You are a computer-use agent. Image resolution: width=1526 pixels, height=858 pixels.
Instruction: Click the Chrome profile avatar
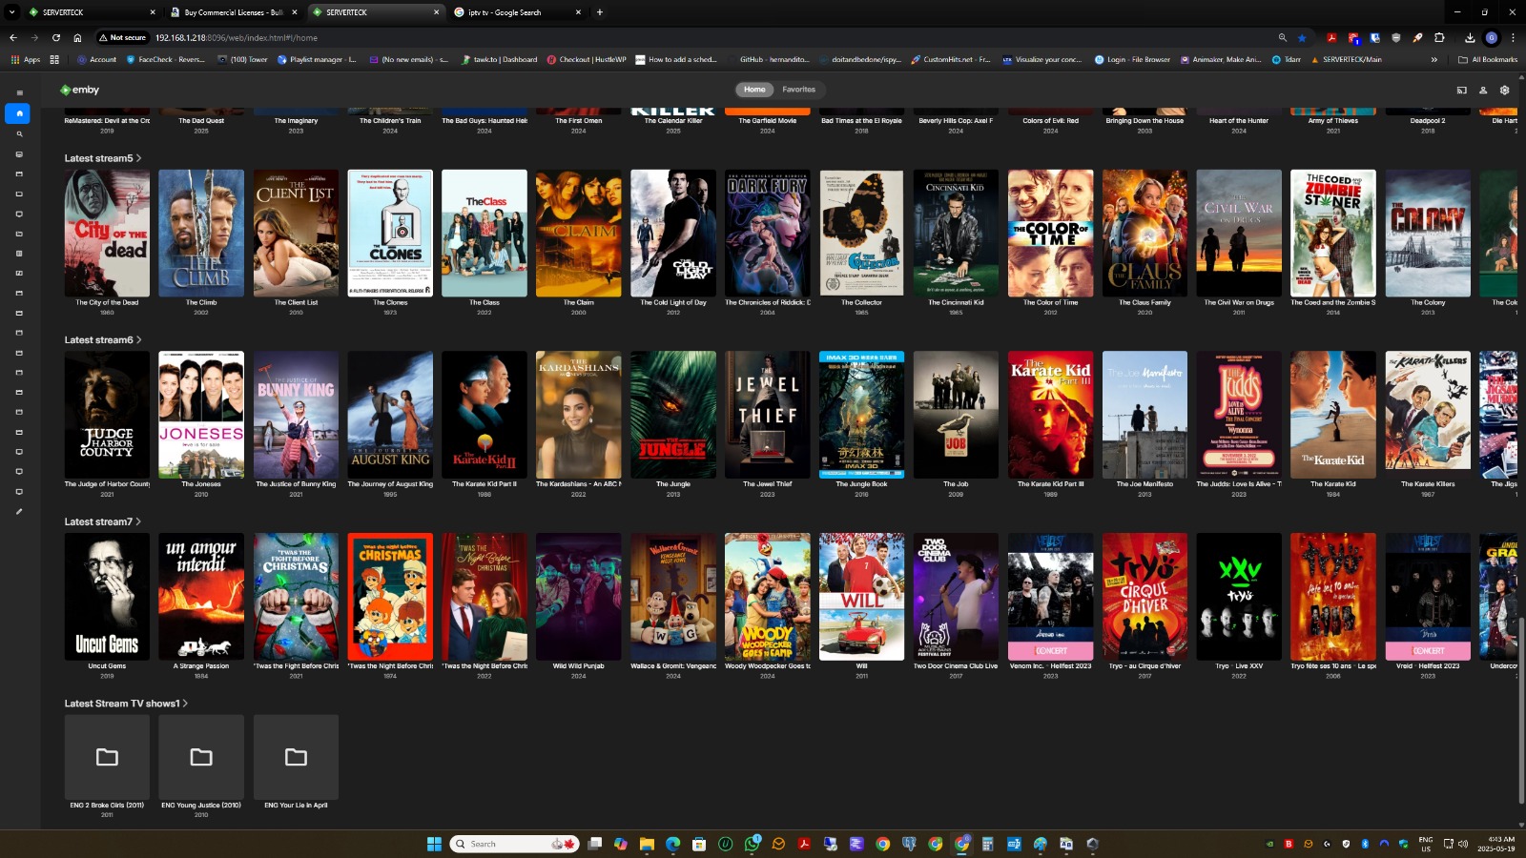1492,37
